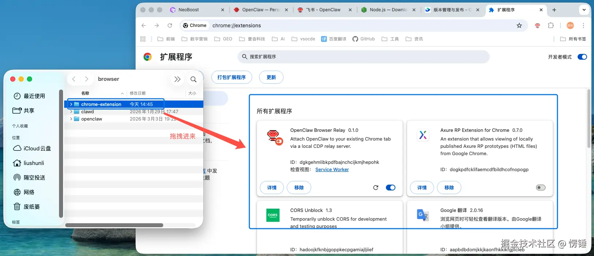Close the NeoBoost tab
Image resolution: width=594 pixels, height=256 pixels.
click(223, 10)
